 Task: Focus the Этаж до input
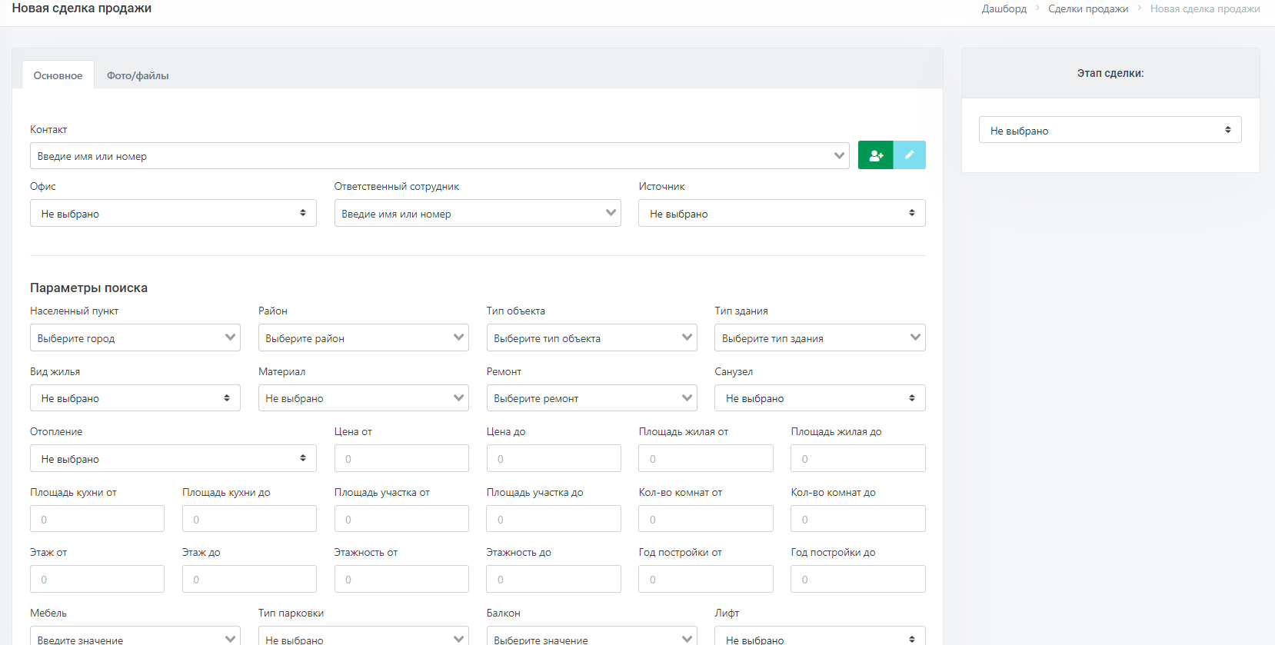[x=249, y=579]
